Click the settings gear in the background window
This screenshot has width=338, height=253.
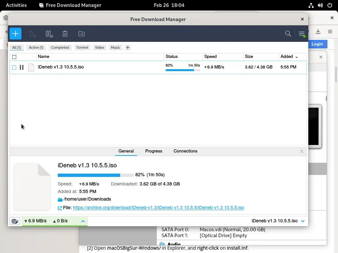pyautogui.click(x=5, y=18)
